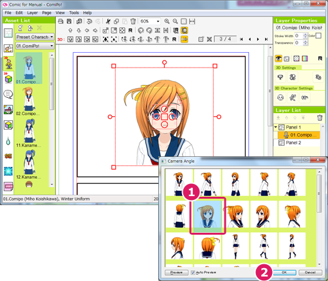Open the Tools menu

click(x=74, y=13)
